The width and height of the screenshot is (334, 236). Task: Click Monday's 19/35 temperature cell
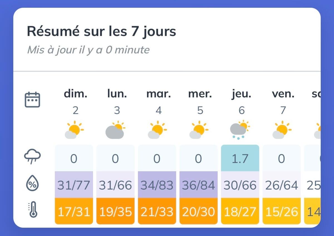click(x=116, y=211)
